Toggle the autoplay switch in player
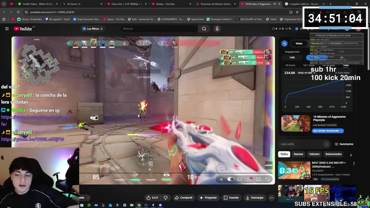 230,179
